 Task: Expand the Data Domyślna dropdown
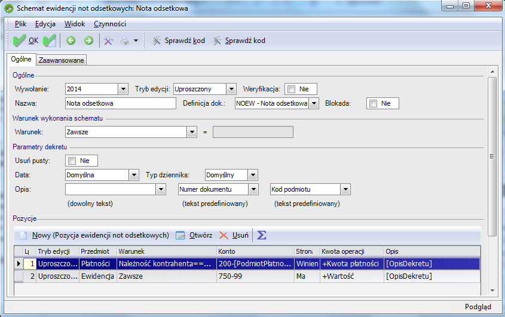(x=134, y=175)
